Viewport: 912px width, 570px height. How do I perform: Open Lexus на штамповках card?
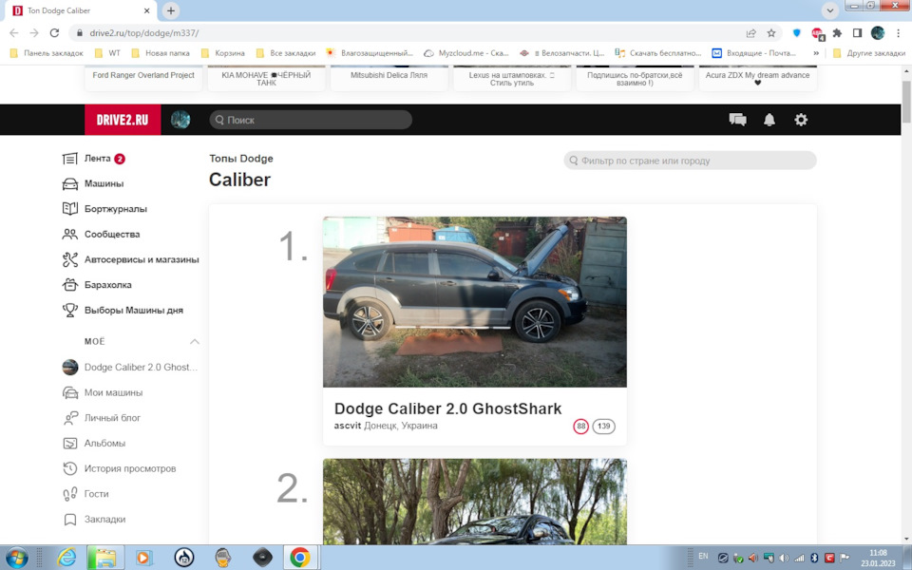[512, 78]
